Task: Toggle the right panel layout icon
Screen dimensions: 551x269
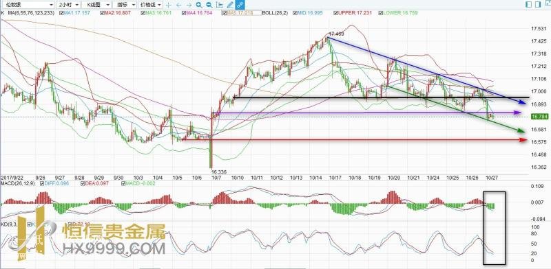Action: 537,5
